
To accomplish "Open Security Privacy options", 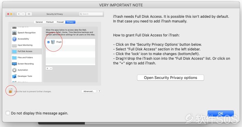I will [x=170, y=78].
